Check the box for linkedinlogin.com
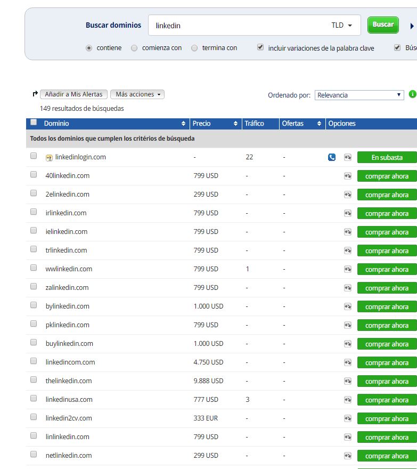417x469 pixels. pos(34,156)
